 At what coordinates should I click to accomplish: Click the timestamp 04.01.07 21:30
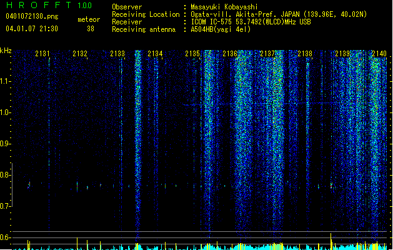click(32, 29)
